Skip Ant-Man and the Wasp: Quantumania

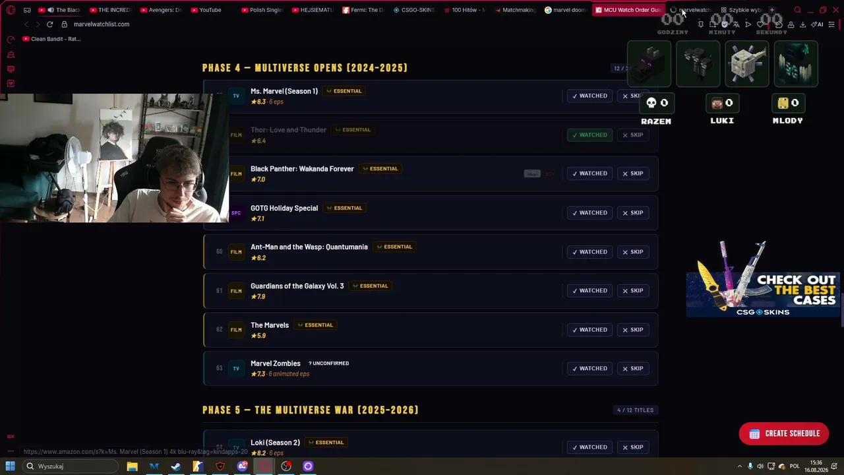(633, 252)
